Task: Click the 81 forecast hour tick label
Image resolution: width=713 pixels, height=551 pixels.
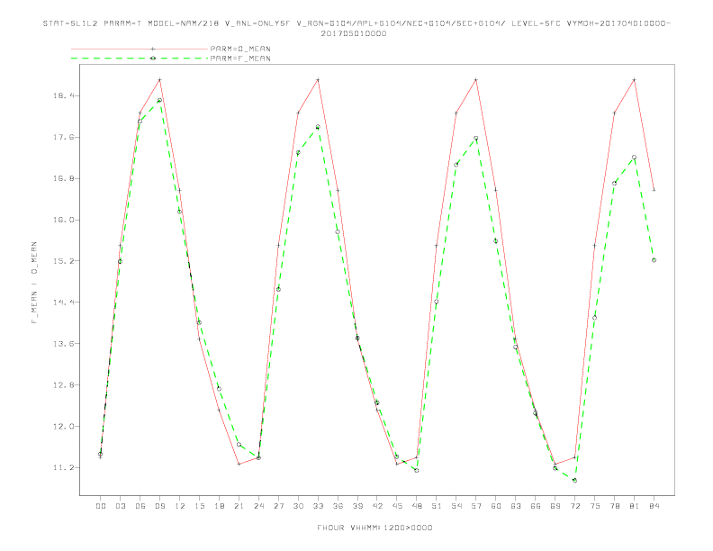Action: (635, 506)
